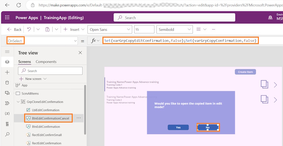The width and height of the screenshot is (283, 146).
Task: Select GrpCloneEditConfirmation group in tree
Action: coord(45,102)
